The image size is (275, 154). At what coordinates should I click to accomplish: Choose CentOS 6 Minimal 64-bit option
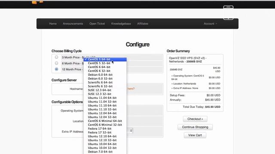coord(105,121)
